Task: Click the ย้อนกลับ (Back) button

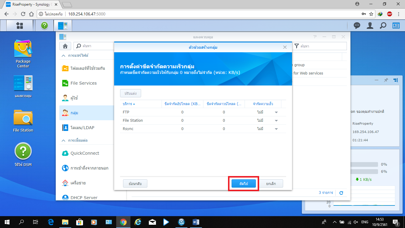Action: pyautogui.click(x=135, y=184)
